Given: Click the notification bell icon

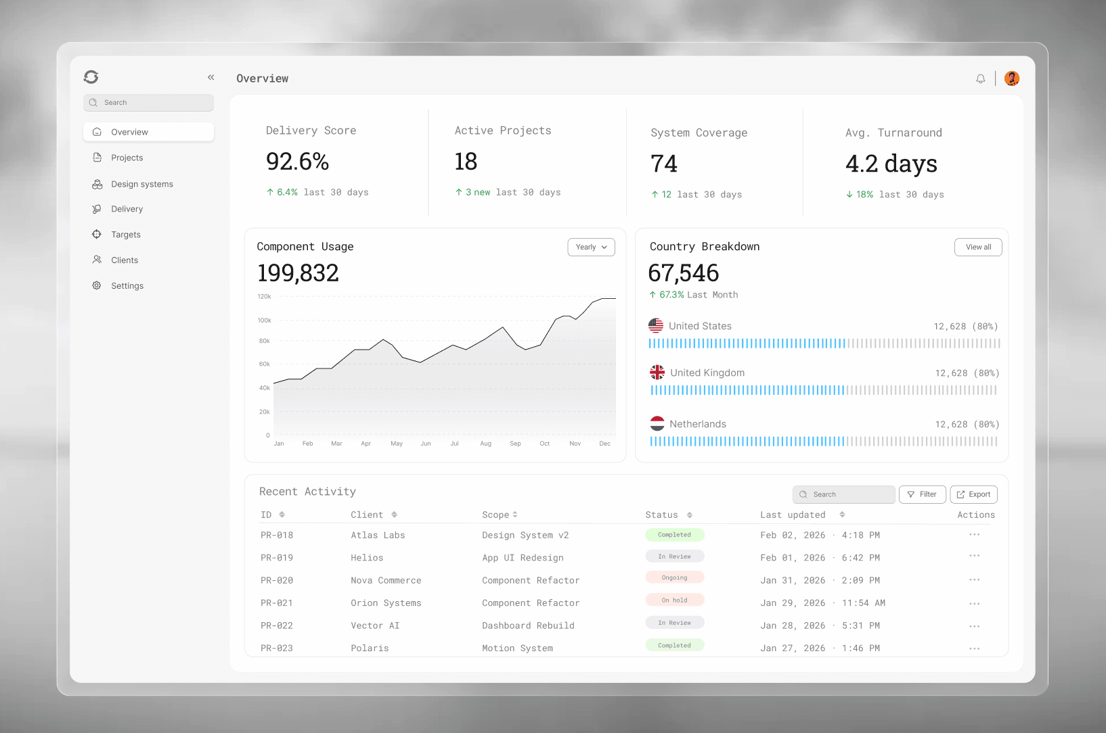Looking at the screenshot, I should [980, 78].
